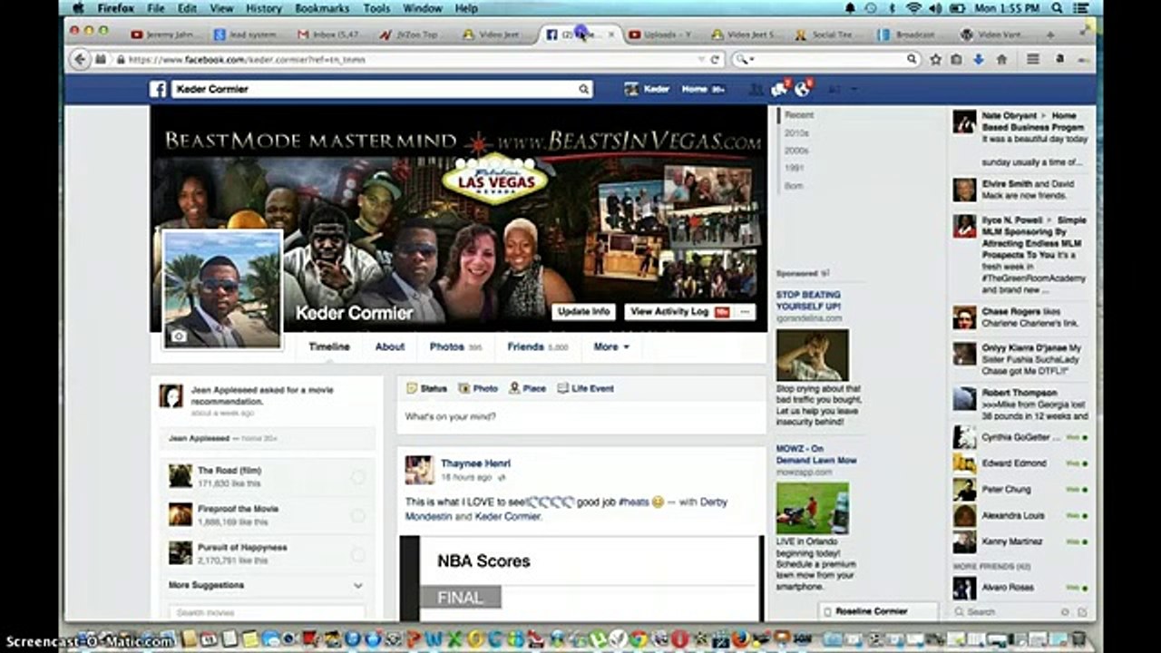Image resolution: width=1161 pixels, height=653 pixels.
Task: Click the Apple menu icon
Action: point(78,8)
